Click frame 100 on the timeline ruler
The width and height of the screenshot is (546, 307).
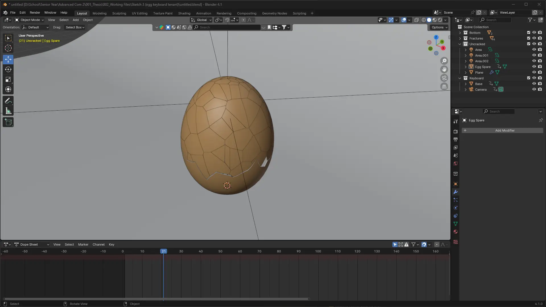[318, 251]
